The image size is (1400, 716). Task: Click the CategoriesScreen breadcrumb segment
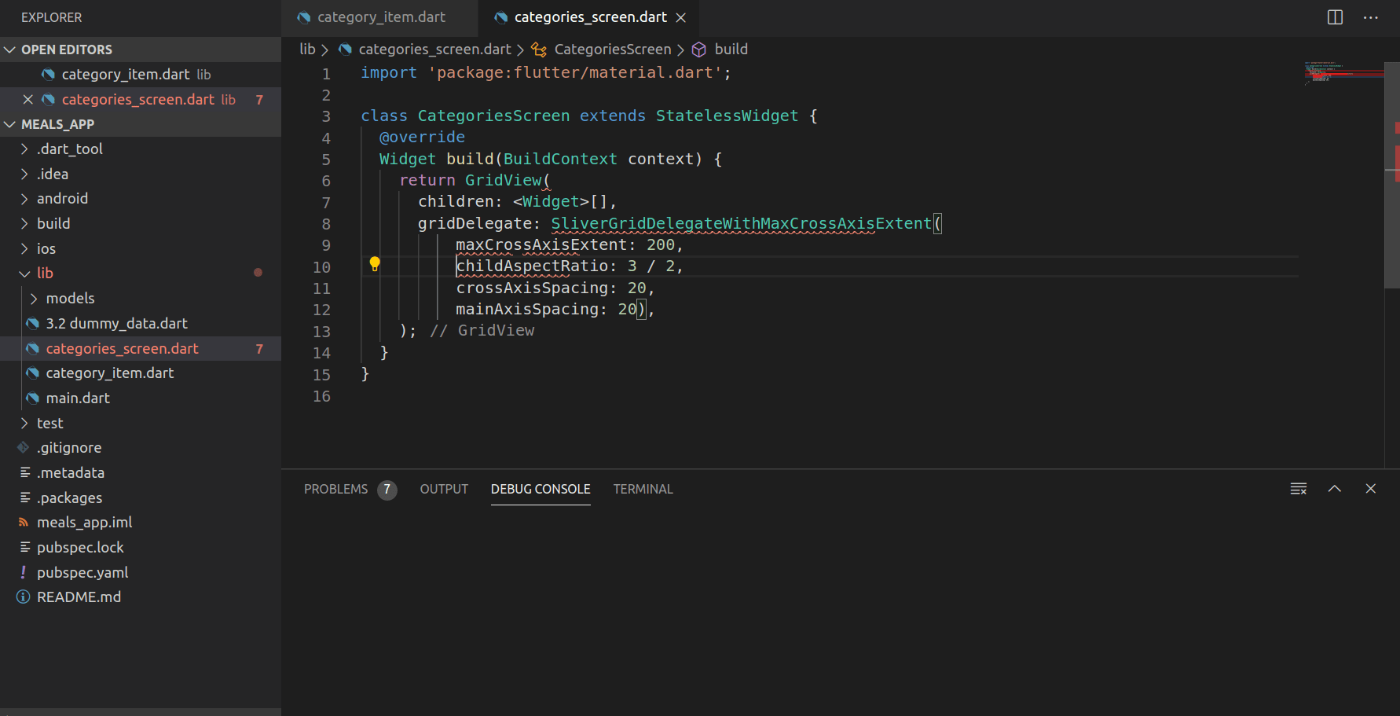click(613, 50)
